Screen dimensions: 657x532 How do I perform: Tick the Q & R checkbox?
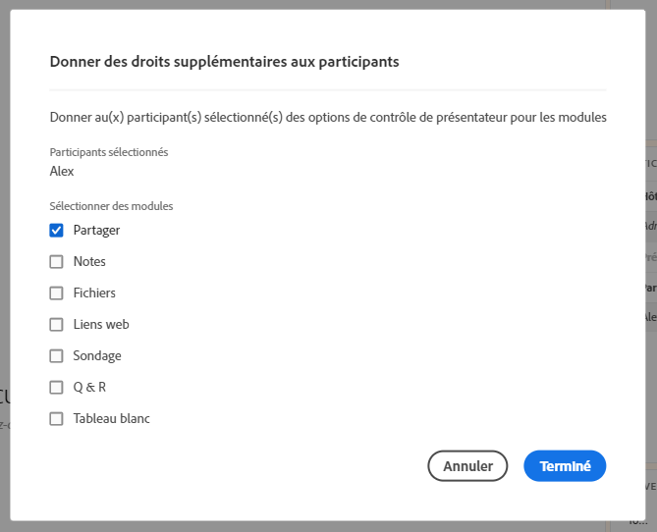(57, 388)
